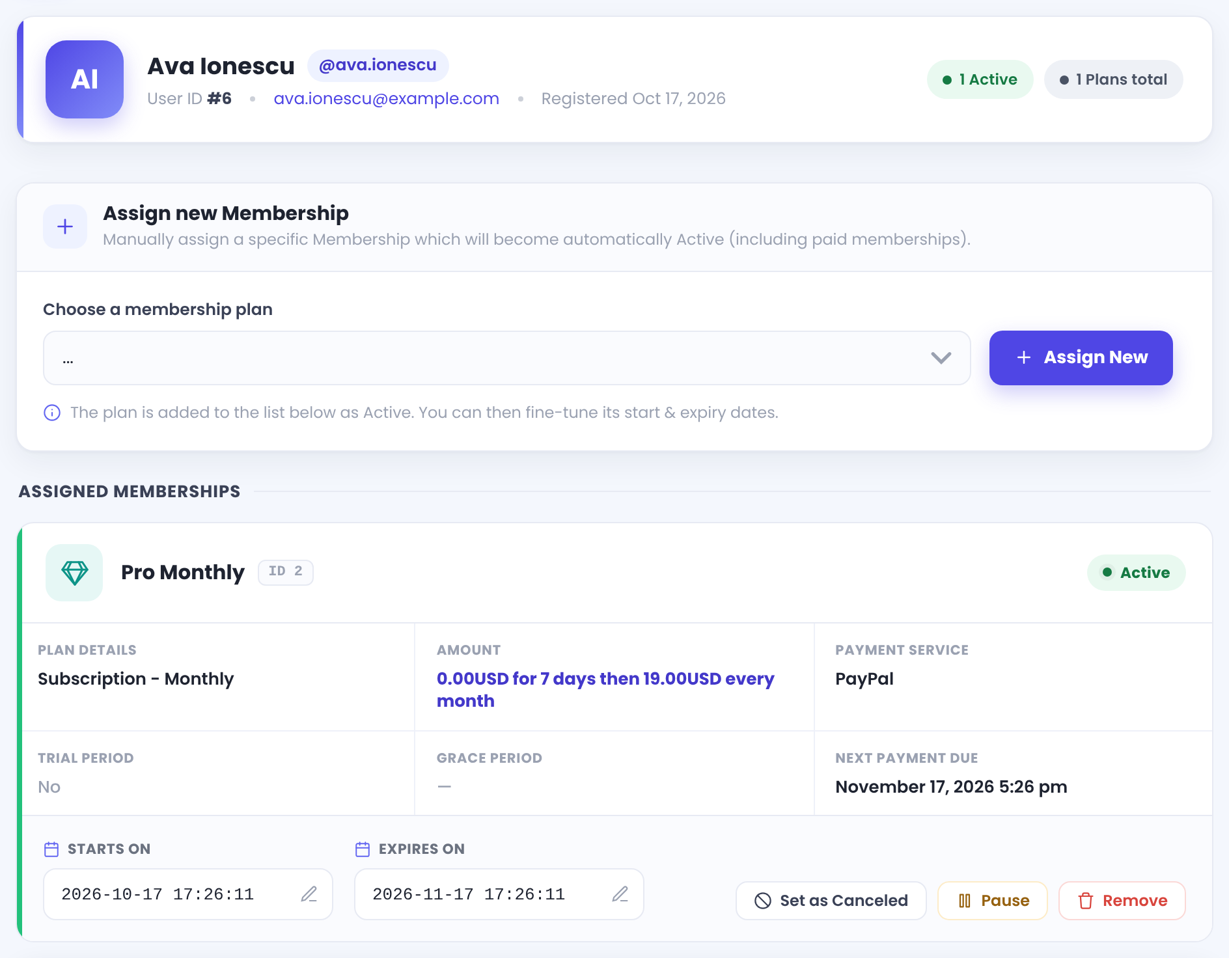
Task: Click the ID 2 tag
Action: [x=286, y=572]
